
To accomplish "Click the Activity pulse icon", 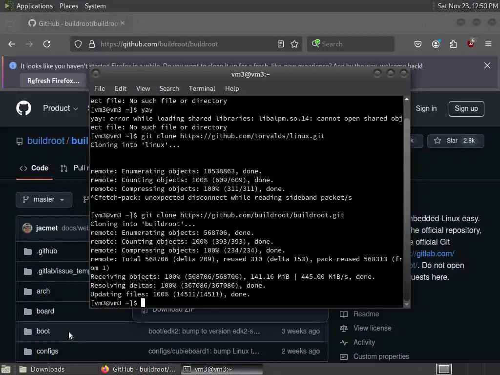I will (x=344, y=342).
